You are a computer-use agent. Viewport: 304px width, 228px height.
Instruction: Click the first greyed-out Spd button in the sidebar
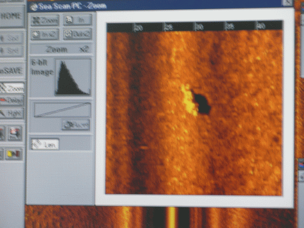[x=12, y=38]
